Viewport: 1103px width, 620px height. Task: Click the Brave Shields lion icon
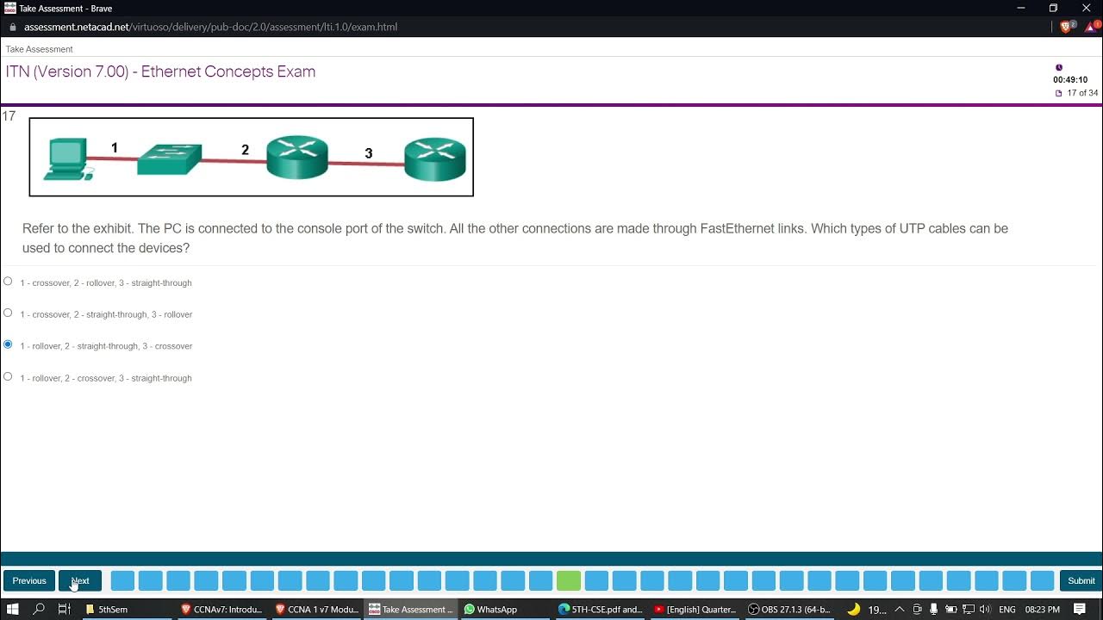click(1066, 27)
